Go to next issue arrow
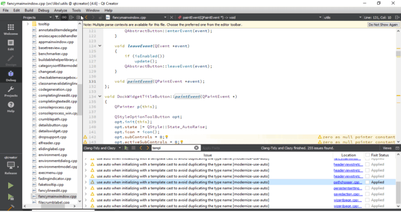The image size is (401, 212). pos(147,148)
